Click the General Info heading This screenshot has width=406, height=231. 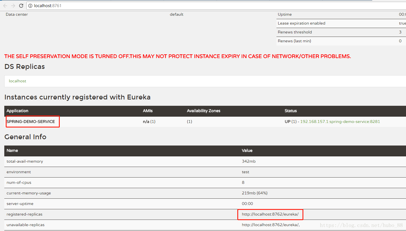(25, 137)
